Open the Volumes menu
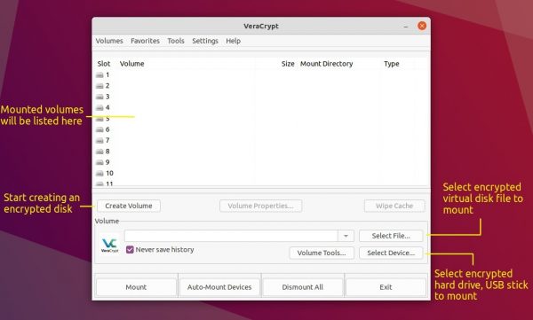 pyautogui.click(x=109, y=41)
